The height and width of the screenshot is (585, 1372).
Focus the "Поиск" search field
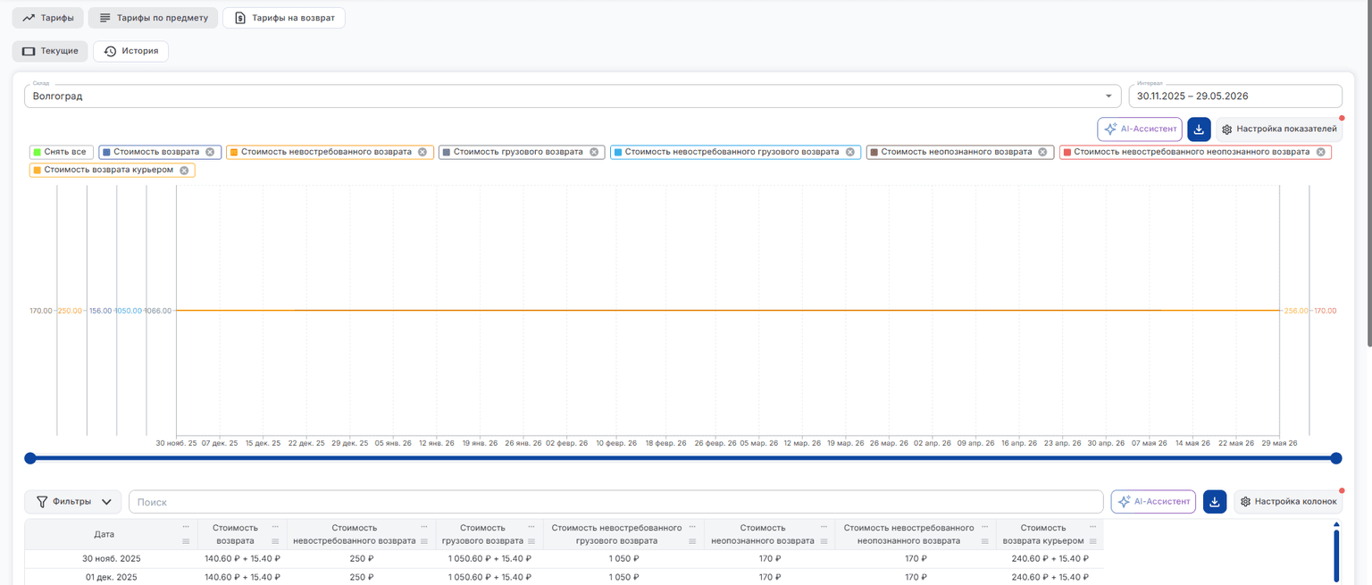coord(616,502)
